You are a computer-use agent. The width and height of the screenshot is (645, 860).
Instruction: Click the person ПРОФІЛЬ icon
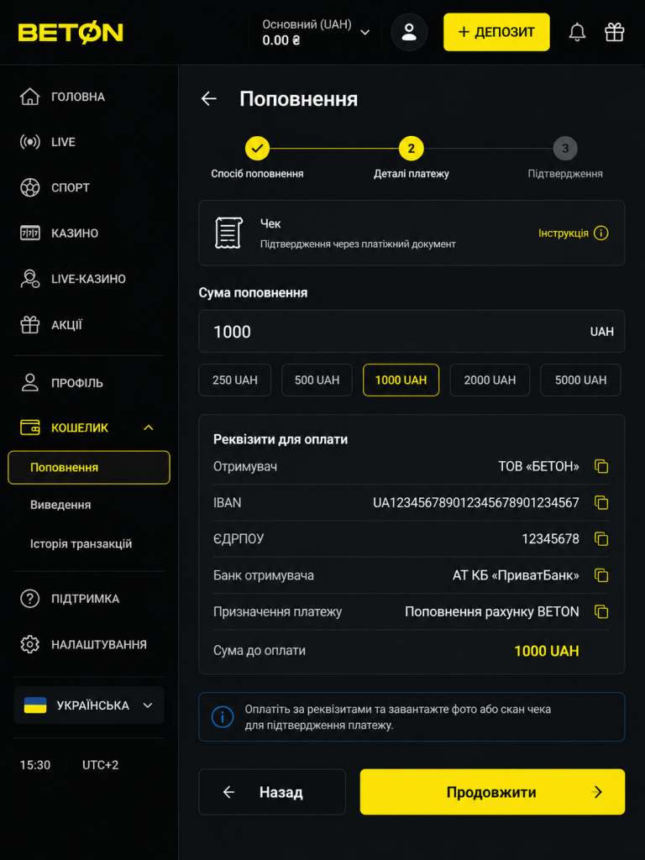tap(29, 382)
